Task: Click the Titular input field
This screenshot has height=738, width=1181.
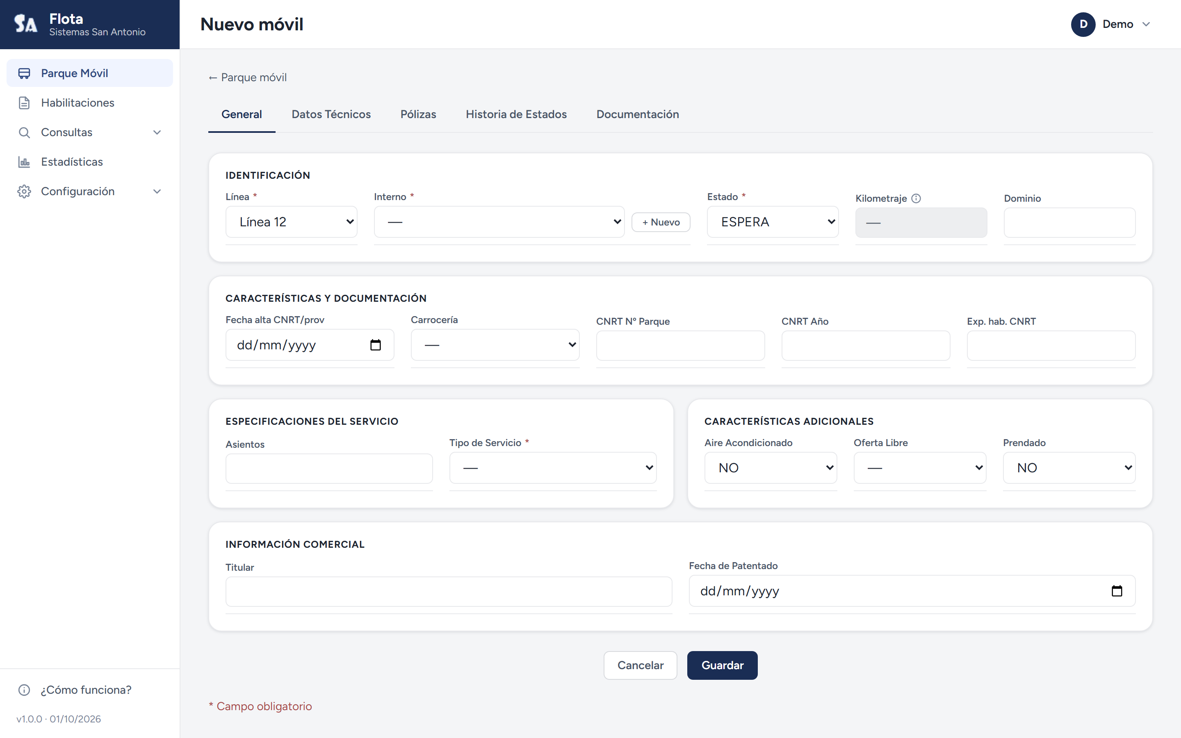Action: click(x=449, y=592)
